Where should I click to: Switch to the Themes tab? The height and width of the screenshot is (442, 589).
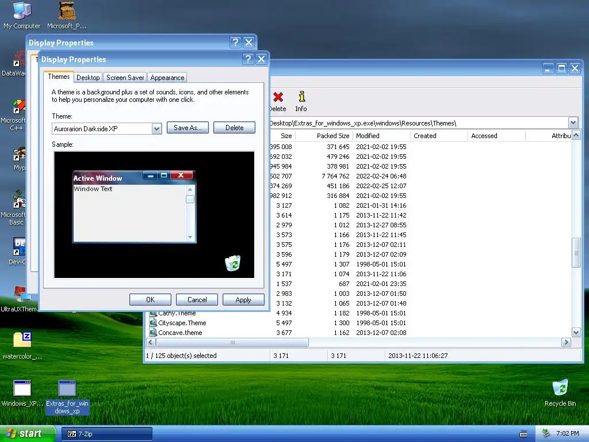(59, 77)
